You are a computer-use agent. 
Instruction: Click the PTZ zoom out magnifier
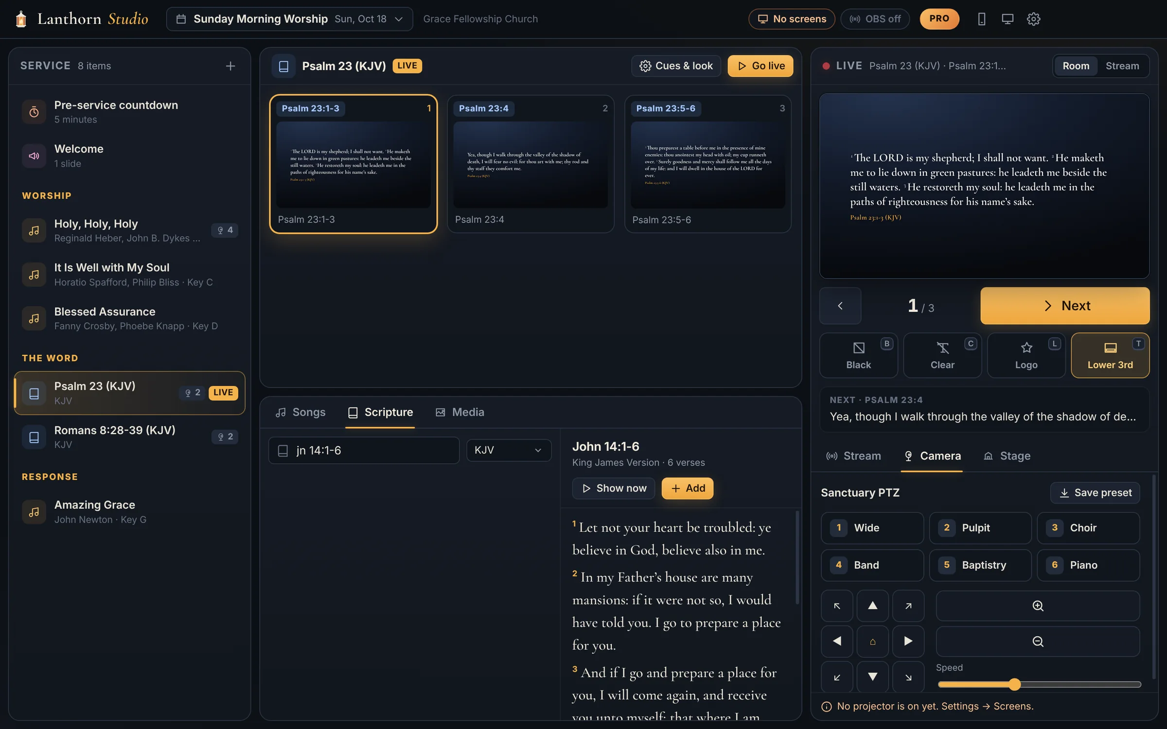click(x=1038, y=641)
